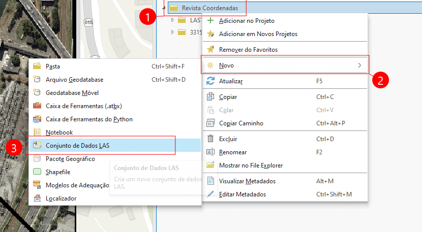Collapse the Revista Coordenadas folder

coord(164,8)
